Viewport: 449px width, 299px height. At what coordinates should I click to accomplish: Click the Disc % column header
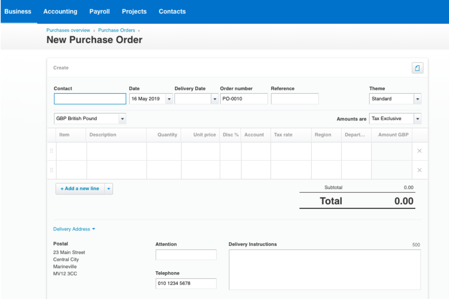pyautogui.click(x=231, y=135)
